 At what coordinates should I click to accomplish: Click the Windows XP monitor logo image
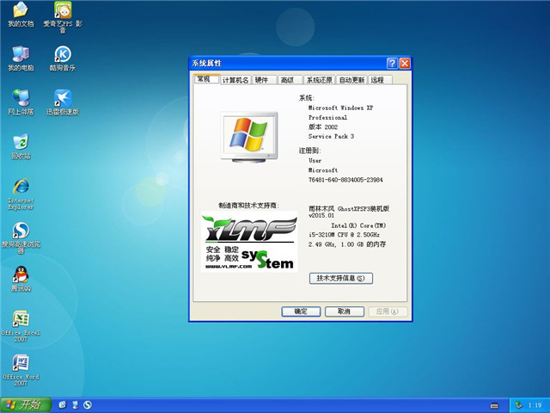point(249,138)
